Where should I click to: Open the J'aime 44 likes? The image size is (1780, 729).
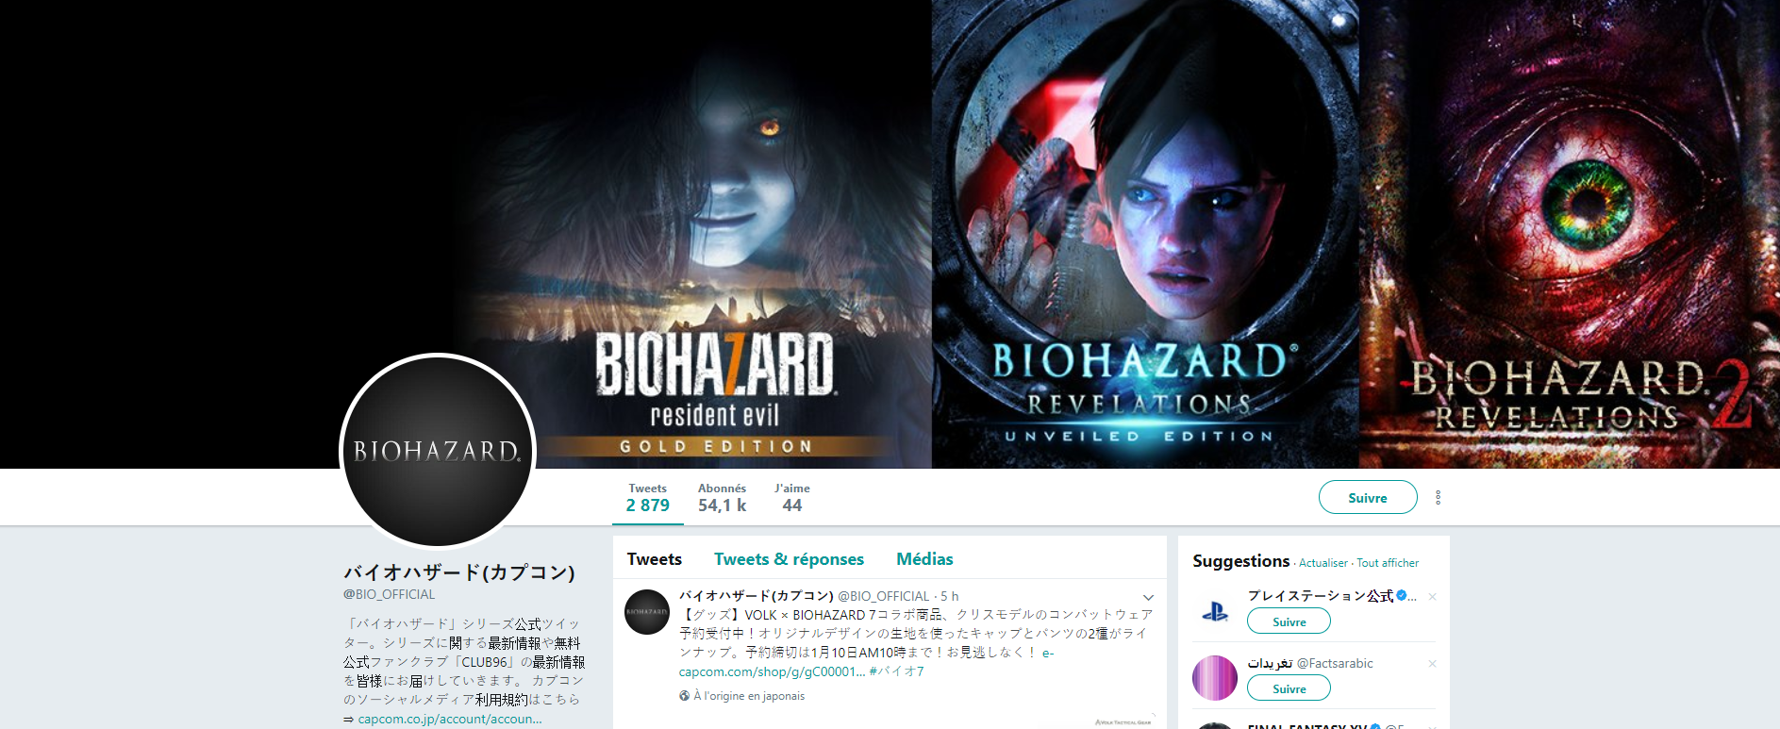(792, 498)
